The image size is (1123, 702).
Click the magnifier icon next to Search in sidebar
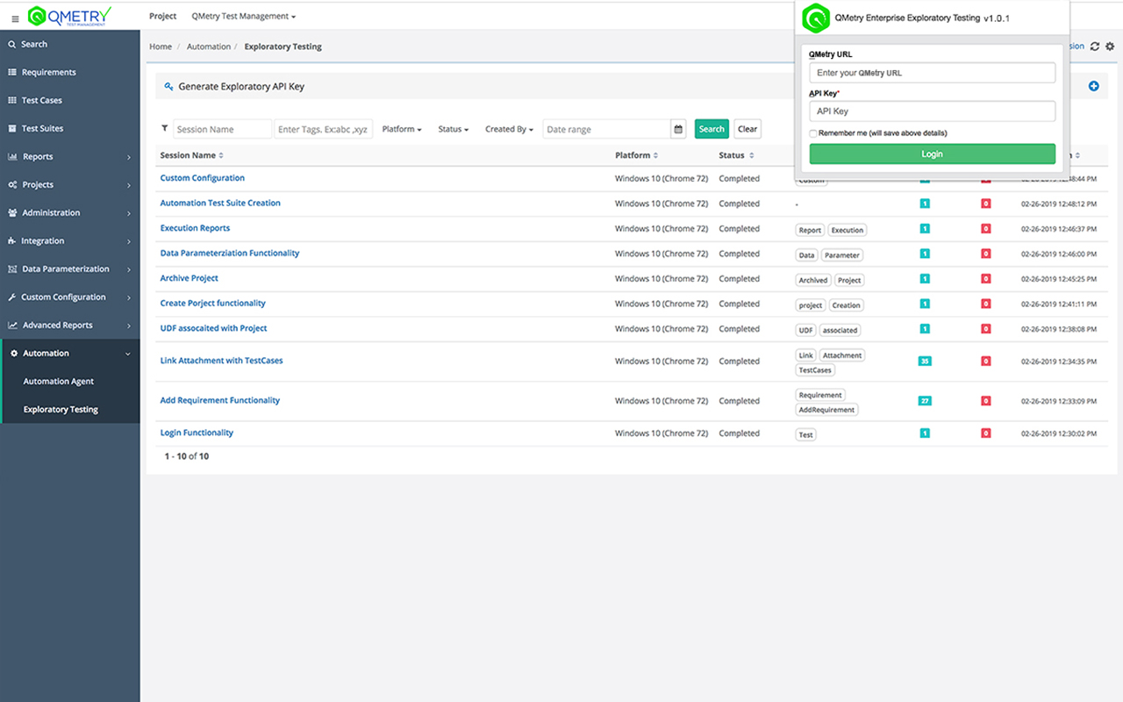[x=12, y=44]
